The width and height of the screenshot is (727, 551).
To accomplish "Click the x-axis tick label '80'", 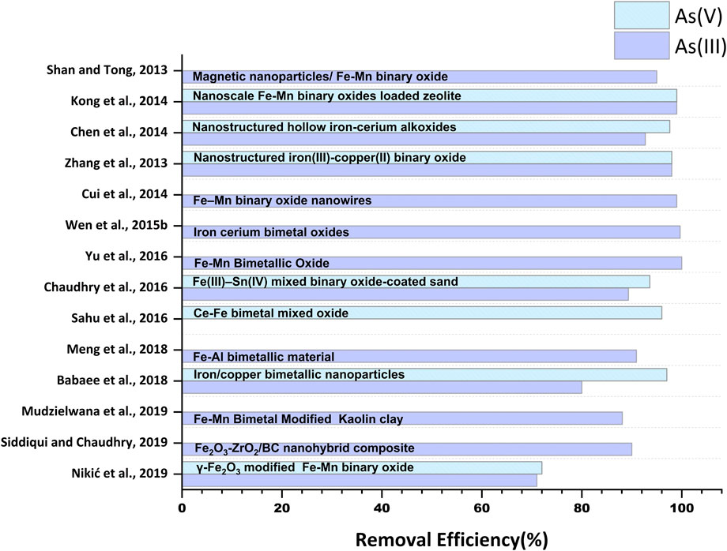I will [x=582, y=508].
